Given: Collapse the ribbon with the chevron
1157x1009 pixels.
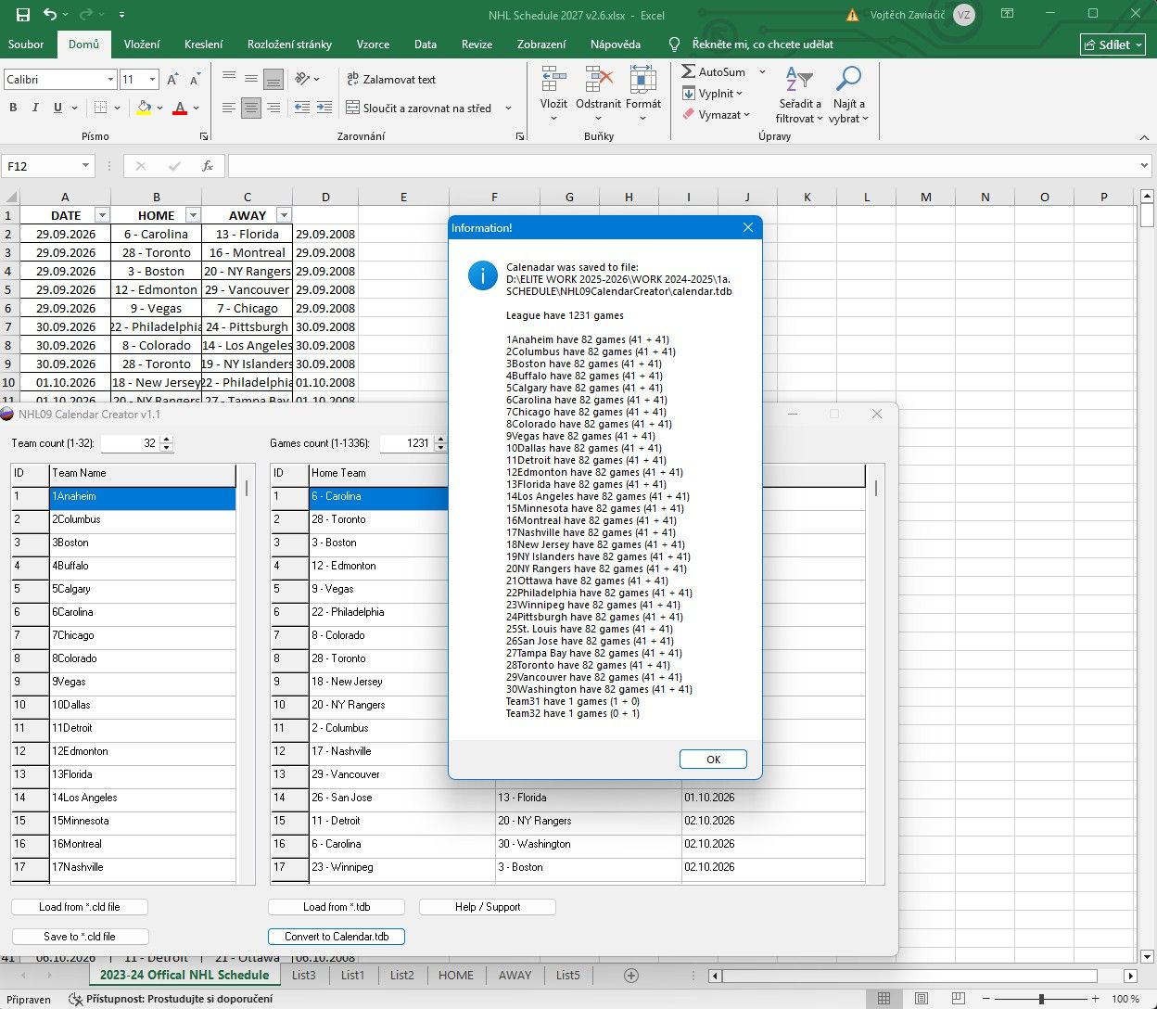Looking at the screenshot, I should (1144, 136).
